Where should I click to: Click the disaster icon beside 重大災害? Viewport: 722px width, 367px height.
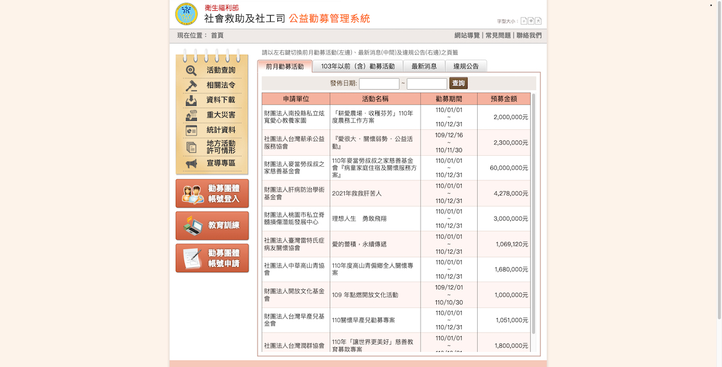(191, 115)
